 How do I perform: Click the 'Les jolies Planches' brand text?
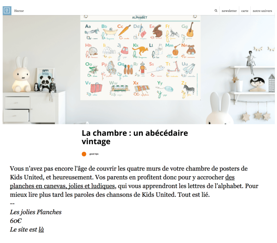36,212
